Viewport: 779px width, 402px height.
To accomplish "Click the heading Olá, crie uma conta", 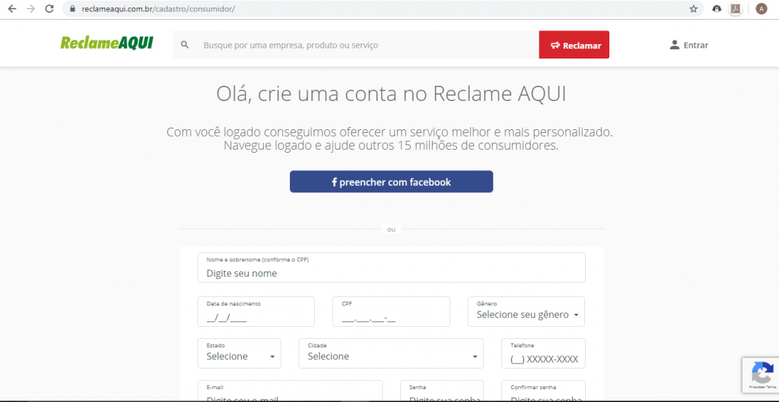I will (391, 93).
